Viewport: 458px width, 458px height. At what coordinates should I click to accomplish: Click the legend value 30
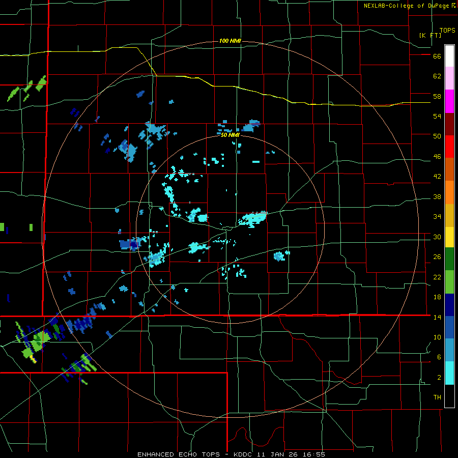pyautogui.click(x=437, y=237)
